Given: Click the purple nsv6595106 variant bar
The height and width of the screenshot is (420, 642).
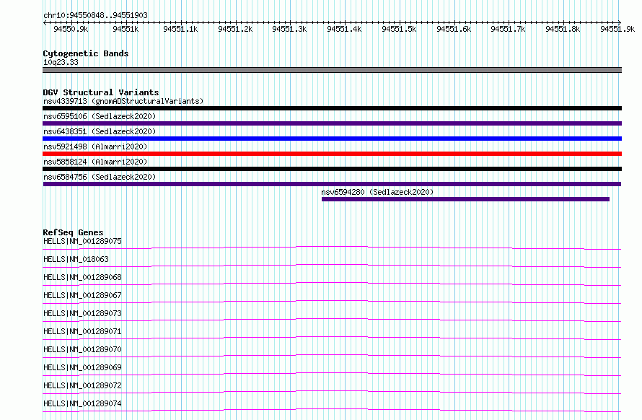Looking at the screenshot, I should click(x=332, y=123).
